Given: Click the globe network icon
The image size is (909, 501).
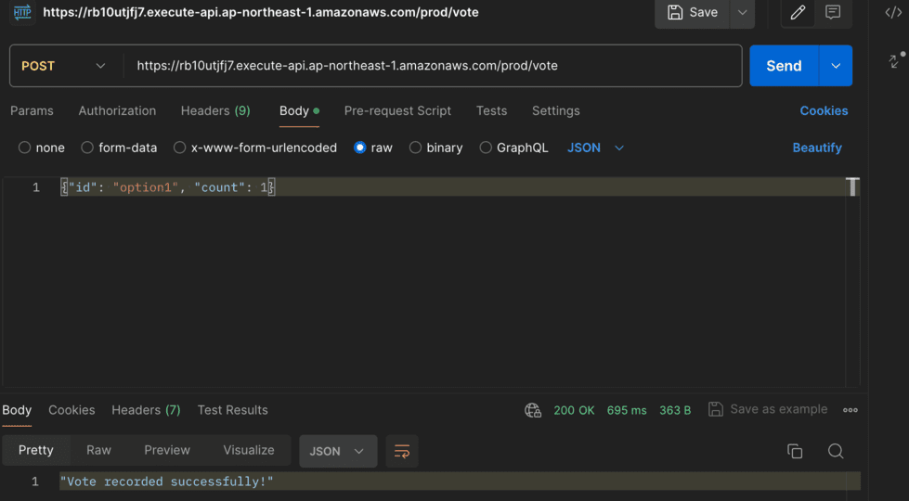Looking at the screenshot, I should [533, 410].
